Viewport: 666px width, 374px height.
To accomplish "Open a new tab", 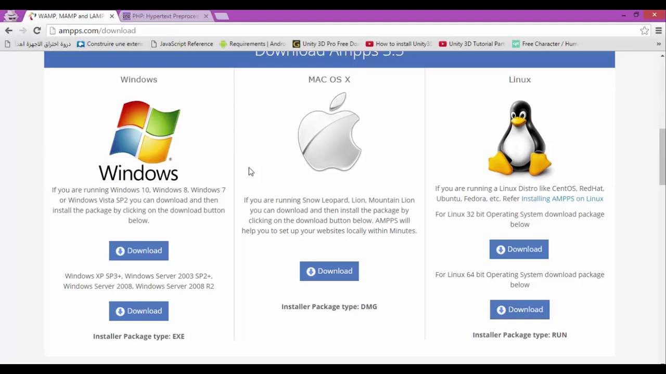I will point(222,16).
